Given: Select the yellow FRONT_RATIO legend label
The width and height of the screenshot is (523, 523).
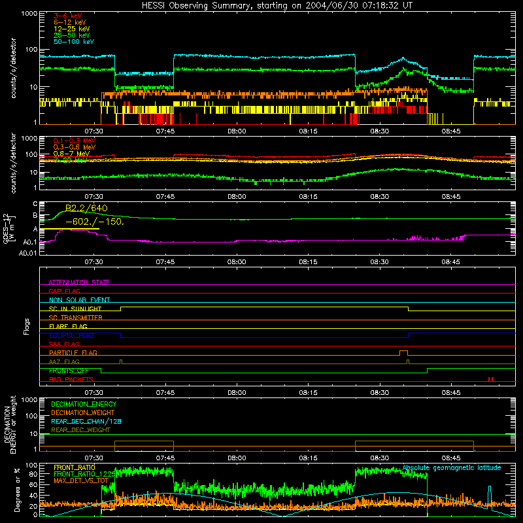Looking at the screenshot, I should [x=74, y=467].
